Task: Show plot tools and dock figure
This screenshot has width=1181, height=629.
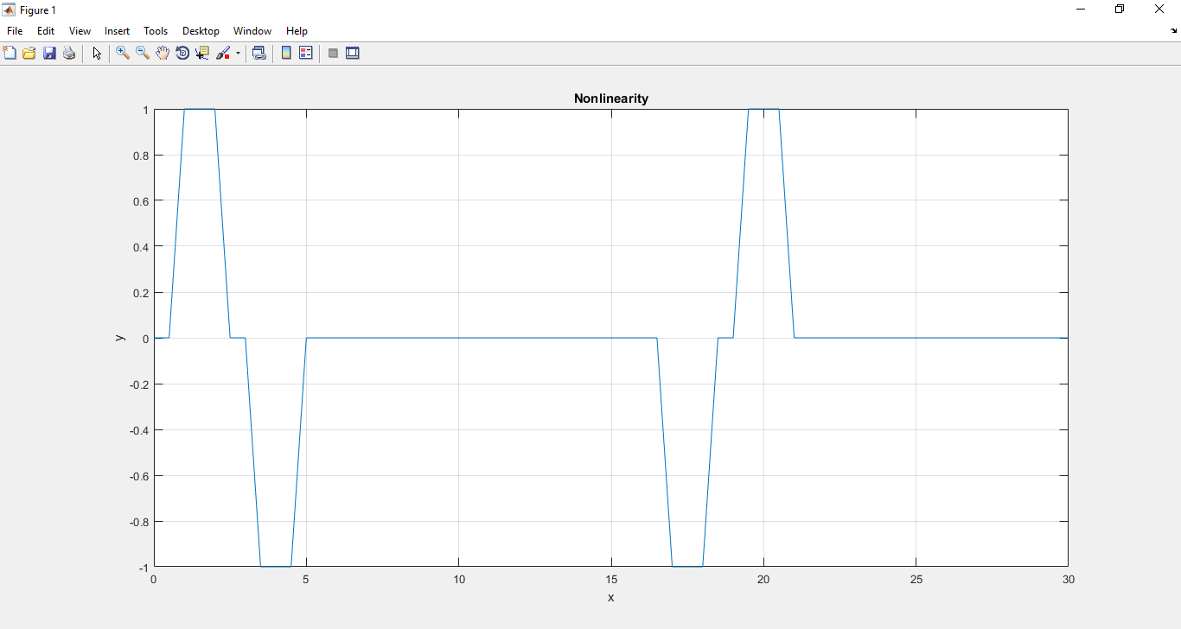Action: [x=353, y=53]
